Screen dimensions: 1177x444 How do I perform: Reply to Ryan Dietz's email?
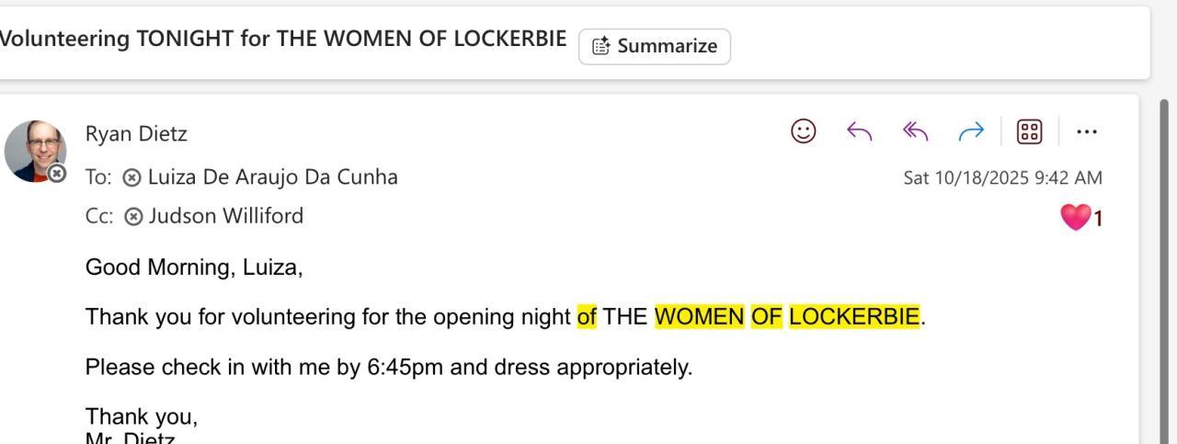coord(859,132)
